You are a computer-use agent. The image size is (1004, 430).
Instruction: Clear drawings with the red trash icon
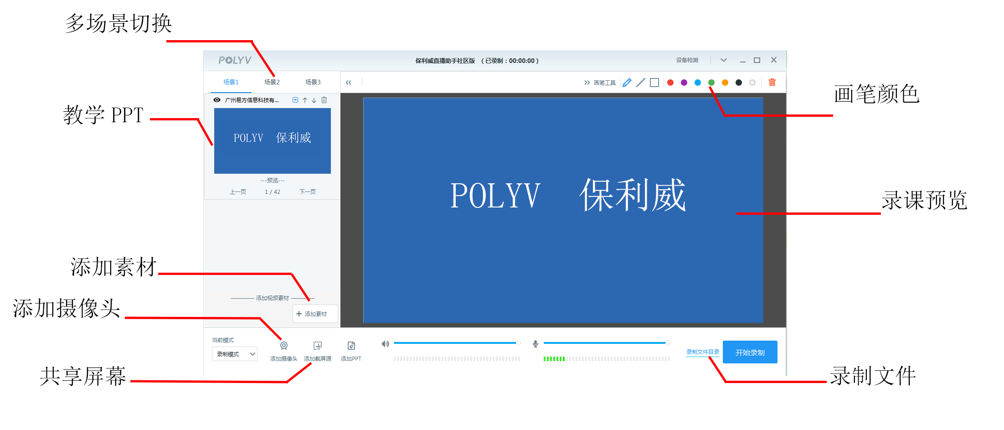coord(772,83)
